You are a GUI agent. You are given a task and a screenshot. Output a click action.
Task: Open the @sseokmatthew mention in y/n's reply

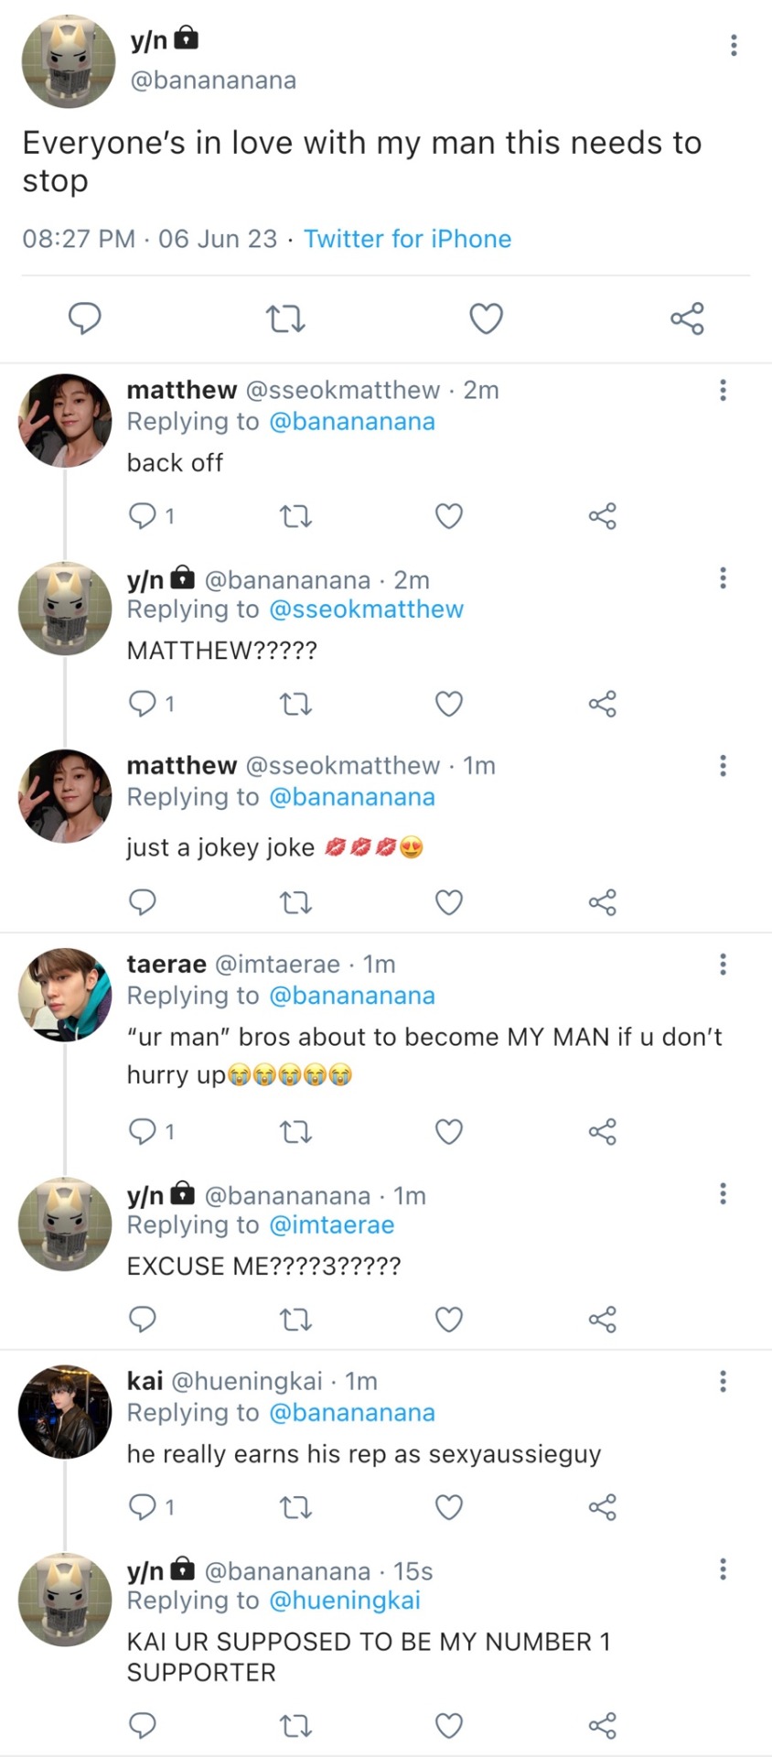point(366,609)
